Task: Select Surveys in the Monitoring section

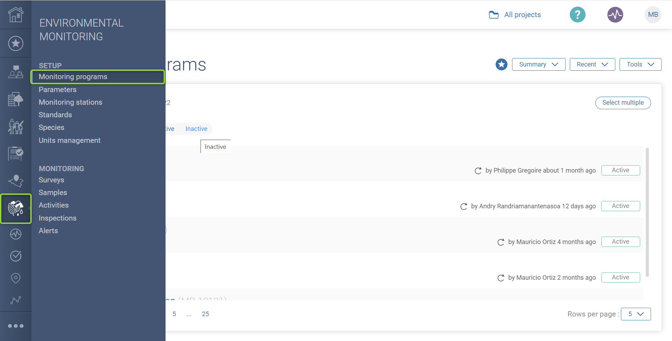Action: tap(51, 180)
